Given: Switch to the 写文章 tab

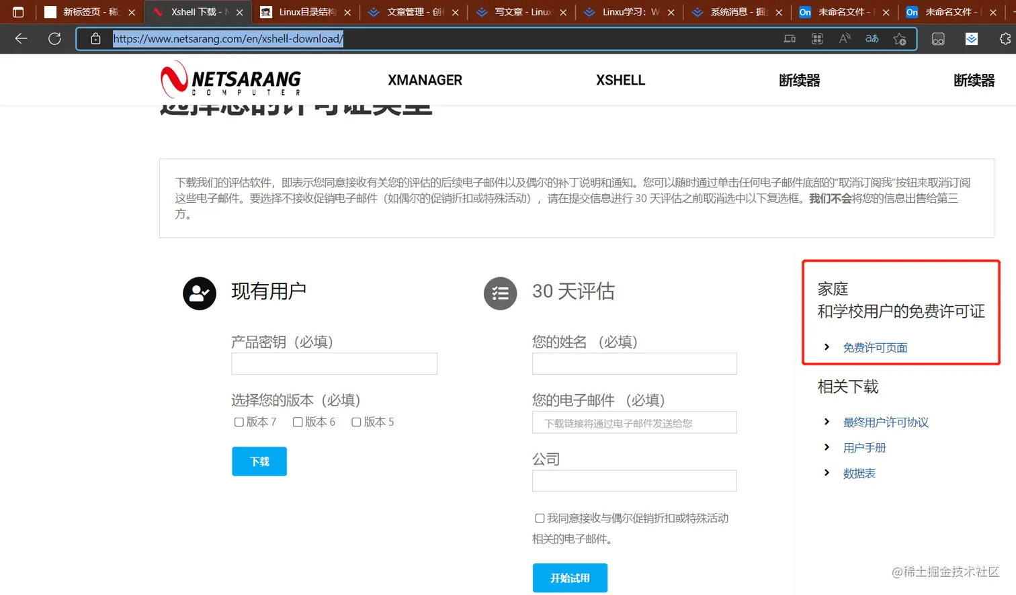Looking at the screenshot, I should [521, 12].
